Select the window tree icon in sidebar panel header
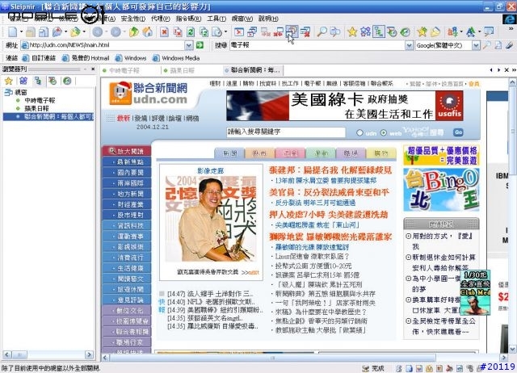The width and height of the screenshot is (517, 373). click(38, 81)
